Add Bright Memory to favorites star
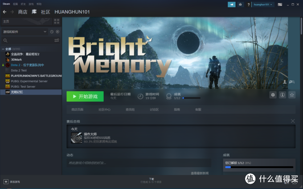 tap(292, 95)
